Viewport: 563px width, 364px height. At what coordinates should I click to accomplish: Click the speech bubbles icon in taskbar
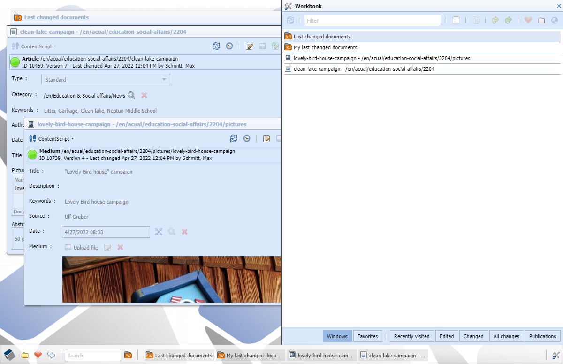point(51,355)
